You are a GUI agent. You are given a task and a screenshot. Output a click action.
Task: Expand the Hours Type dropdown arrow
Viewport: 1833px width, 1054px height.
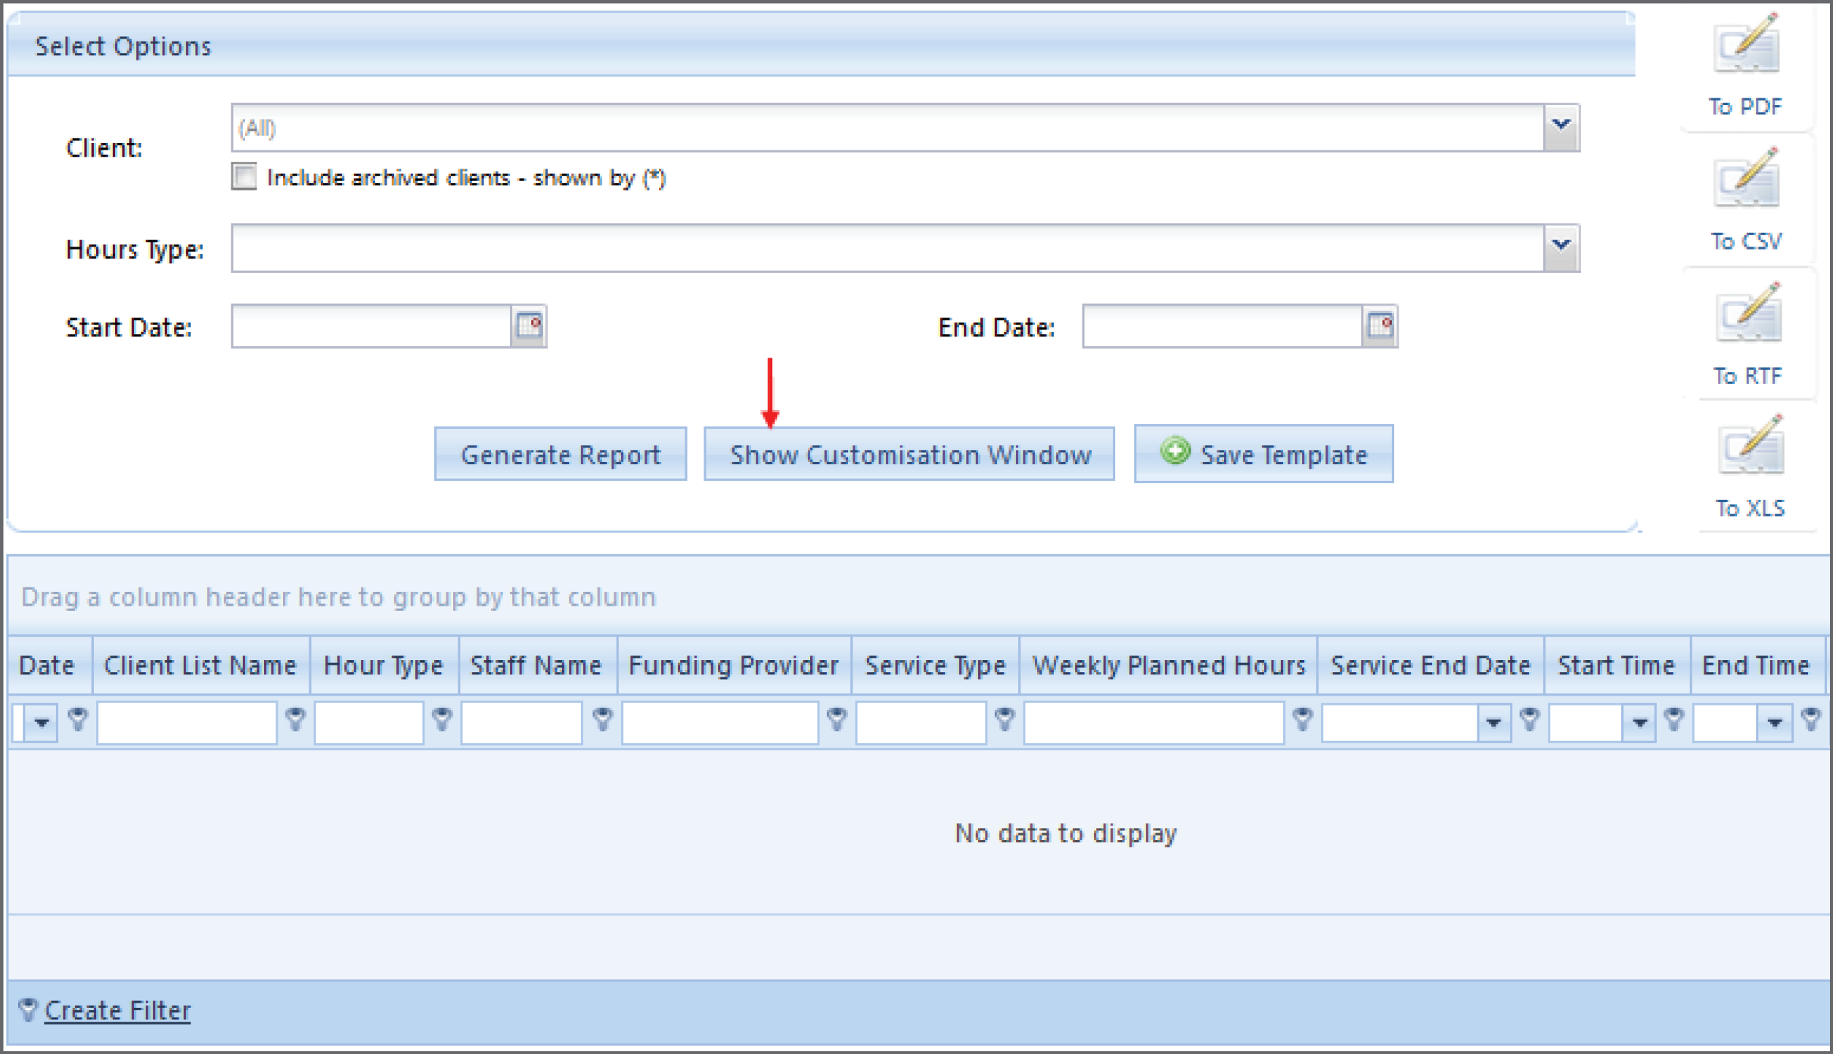point(1561,247)
